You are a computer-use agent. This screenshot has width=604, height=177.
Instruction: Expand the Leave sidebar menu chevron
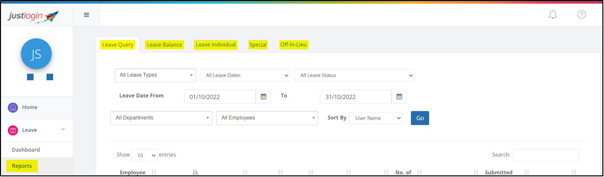(63, 129)
